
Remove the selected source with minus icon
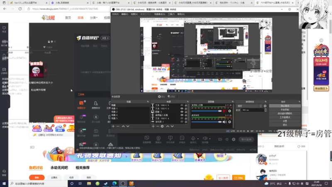(158, 126)
